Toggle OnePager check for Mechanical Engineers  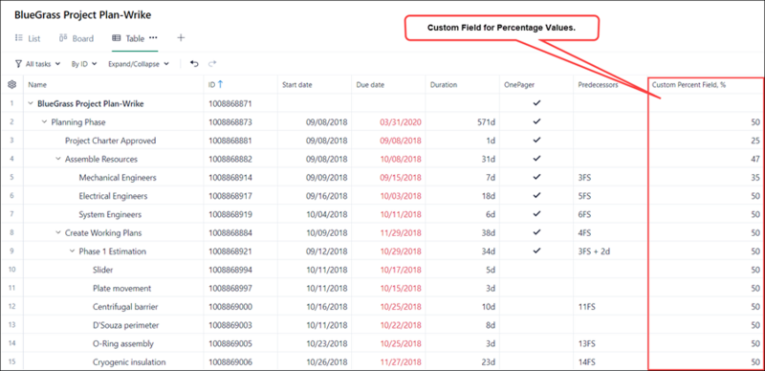click(536, 177)
